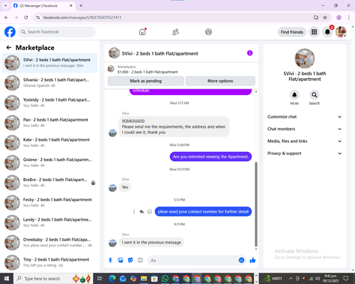Open Chrome profile icon in toolbar
The width and height of the screenshot is (355, 284).
[339, 17]
